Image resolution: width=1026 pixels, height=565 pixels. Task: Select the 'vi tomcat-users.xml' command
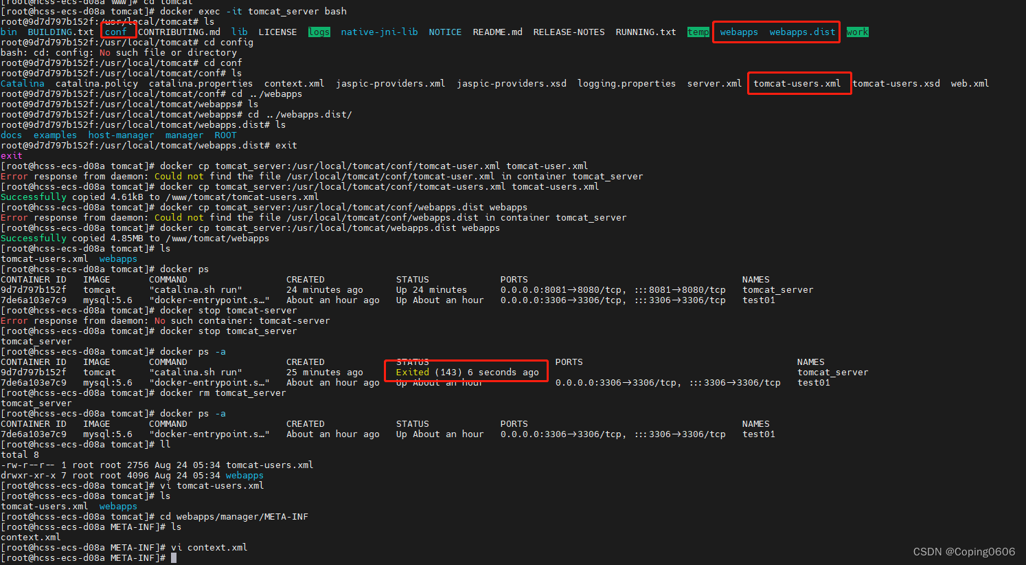[212, 486]
